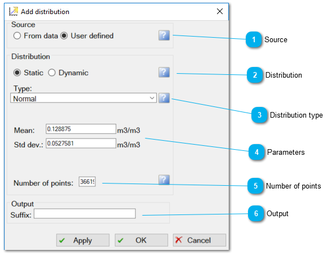
Task: Confirm with the OK button
Action: click(141, 240)
